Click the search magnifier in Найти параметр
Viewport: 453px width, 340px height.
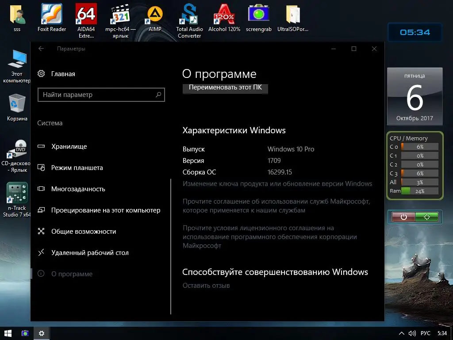(x=158, y=95)
